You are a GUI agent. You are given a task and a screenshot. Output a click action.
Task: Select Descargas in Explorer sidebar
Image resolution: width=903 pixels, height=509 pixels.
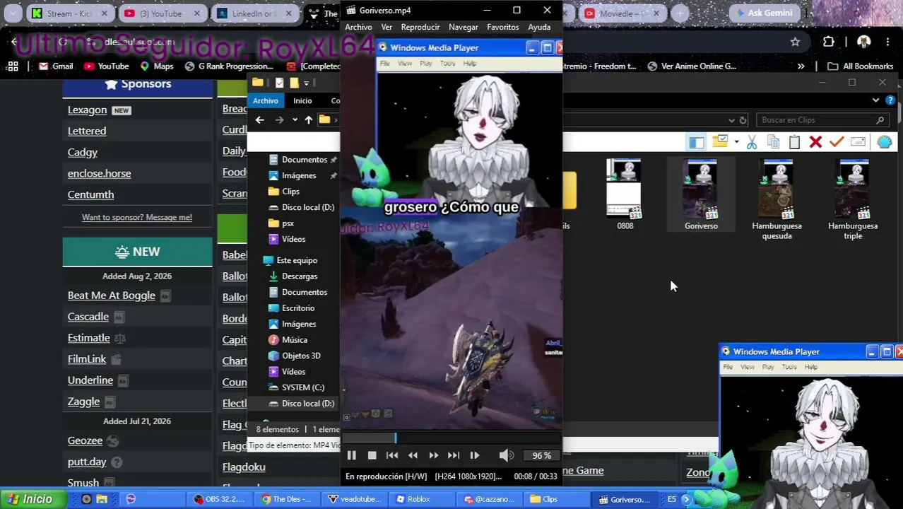coord(300,276)
